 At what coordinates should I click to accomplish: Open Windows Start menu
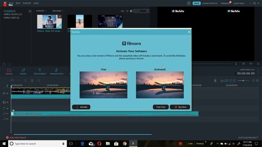click(4, 143)
